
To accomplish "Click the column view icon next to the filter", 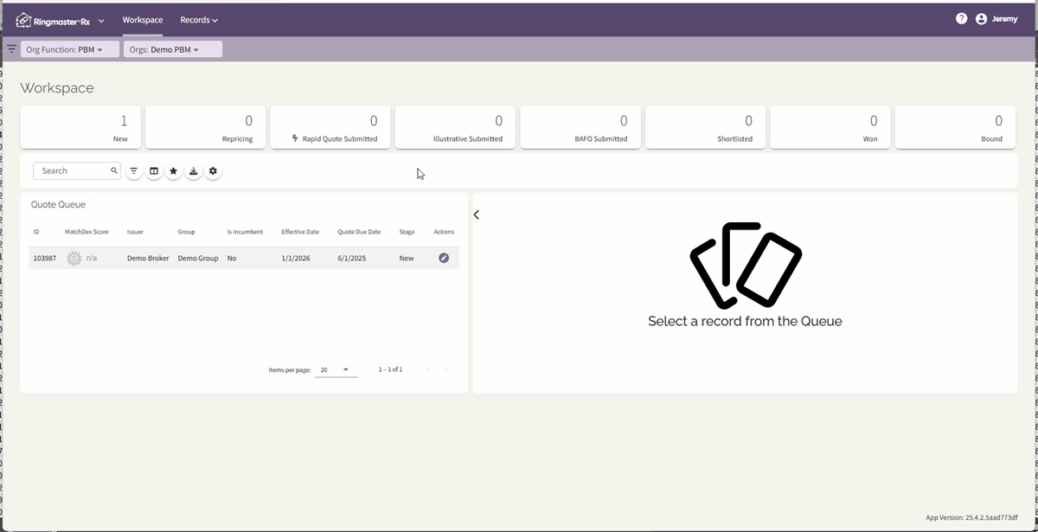I will tap(154, 170).
